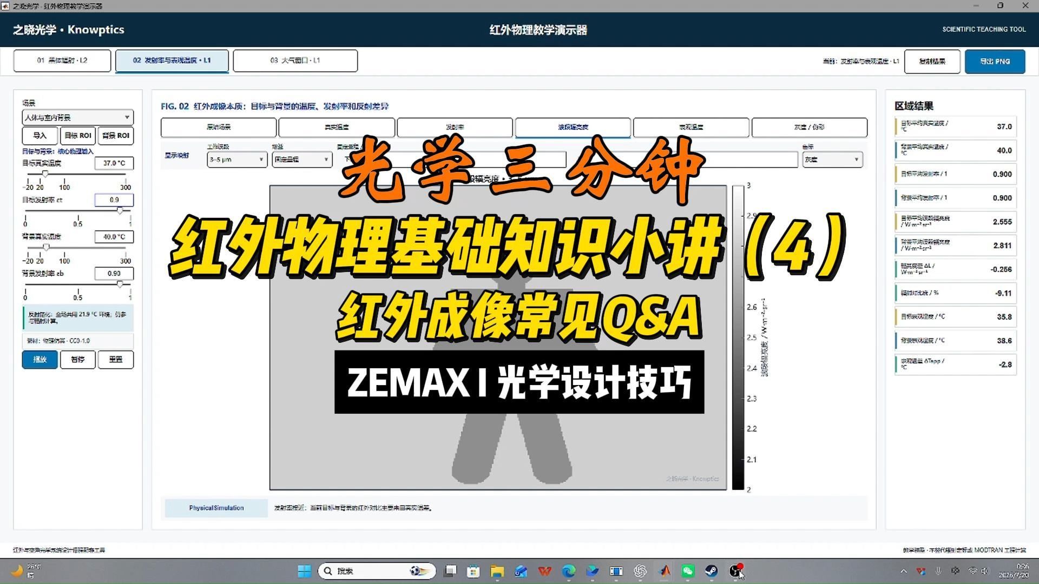The height and width of the screenshot is (584, 1039).
Task: Click the background temperature field 40.0 °C
Action: click(114, 237)
